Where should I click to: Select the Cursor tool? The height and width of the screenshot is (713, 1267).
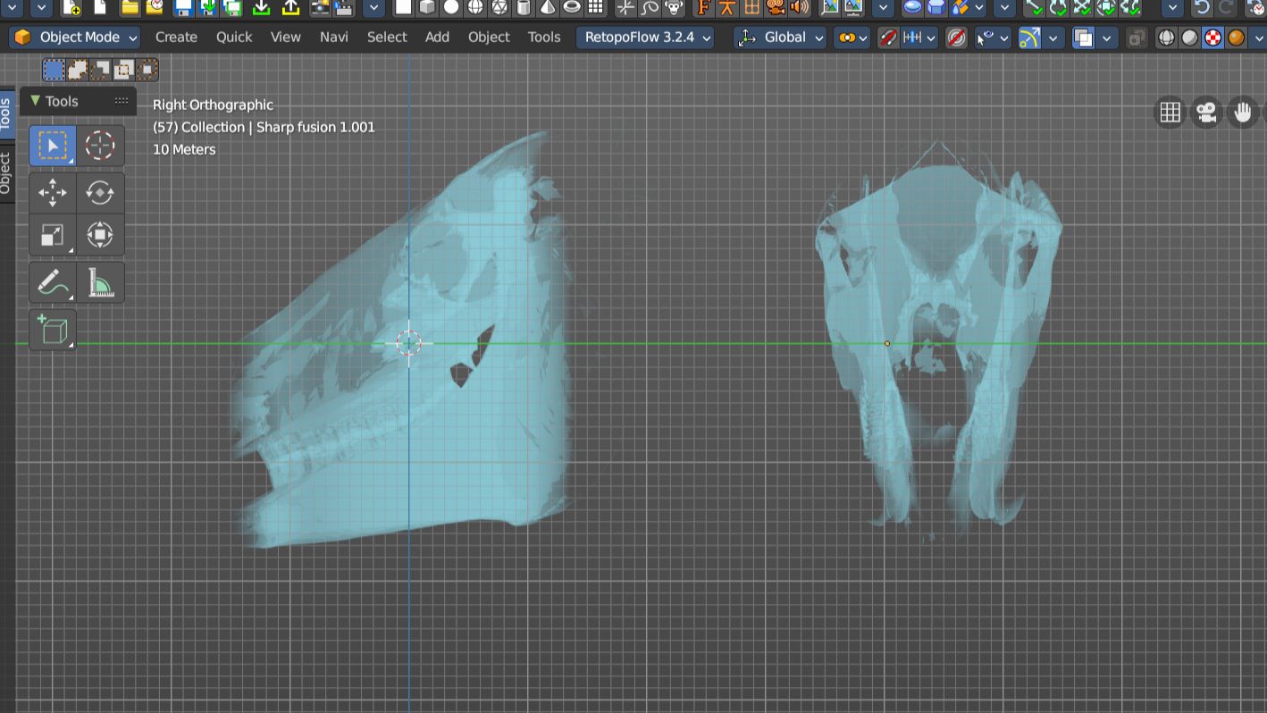[x=99, y=146]
